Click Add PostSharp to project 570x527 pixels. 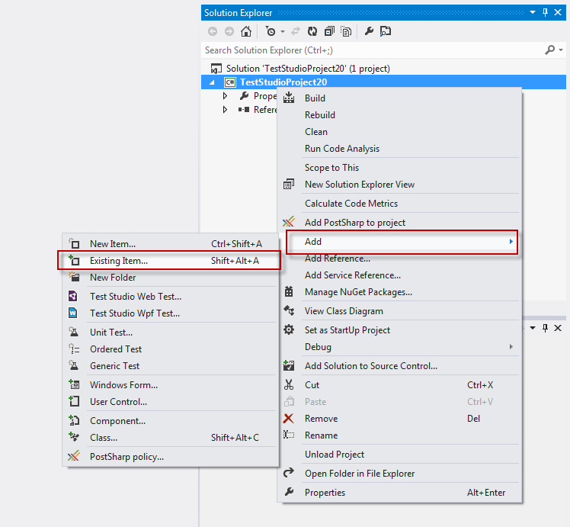click(x=399, y=222)
